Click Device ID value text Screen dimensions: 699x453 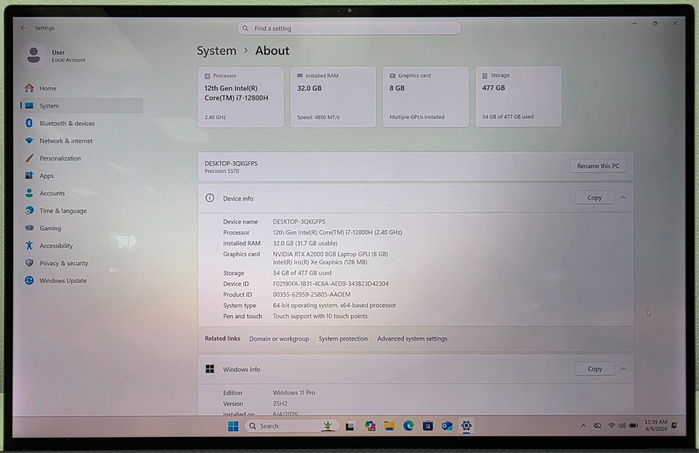[x=331, y=284]
